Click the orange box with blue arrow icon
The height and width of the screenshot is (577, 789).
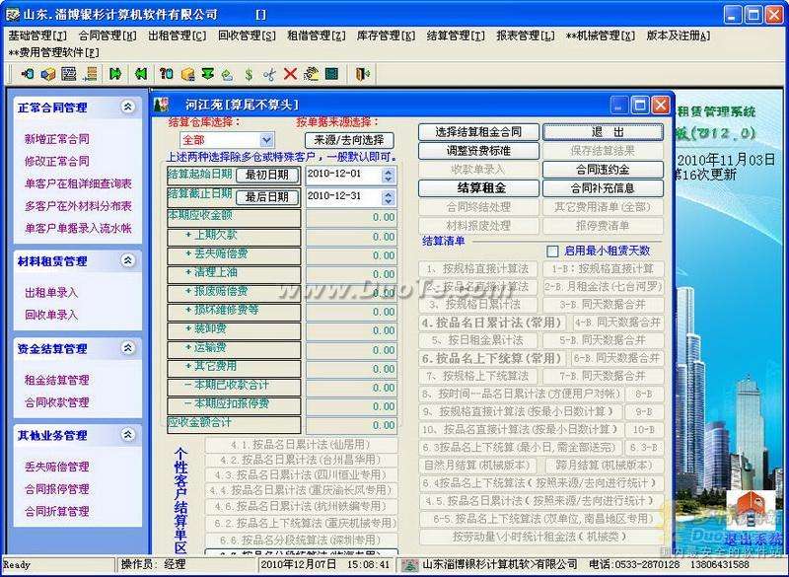point(48,74)
